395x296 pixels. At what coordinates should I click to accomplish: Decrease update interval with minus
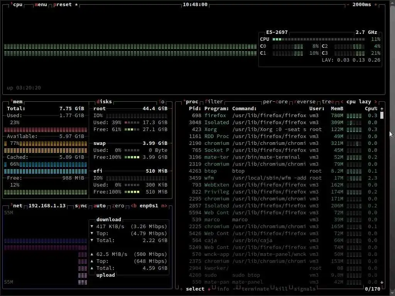(348, 5)
